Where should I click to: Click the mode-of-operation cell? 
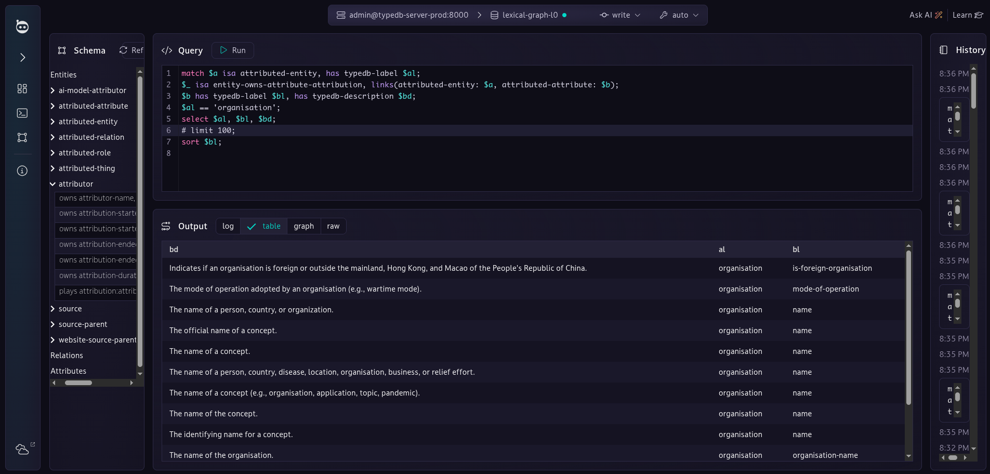coord(825,289)
